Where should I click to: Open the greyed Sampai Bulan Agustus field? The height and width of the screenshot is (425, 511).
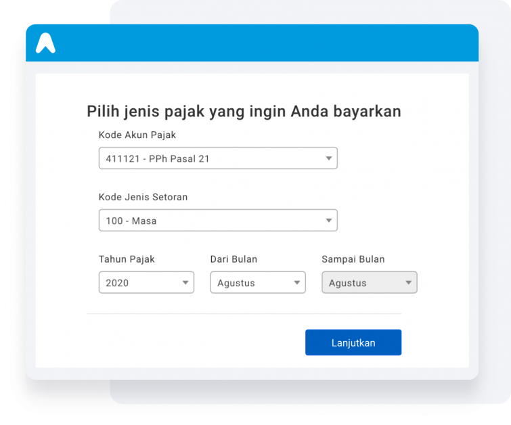point(370,282)
